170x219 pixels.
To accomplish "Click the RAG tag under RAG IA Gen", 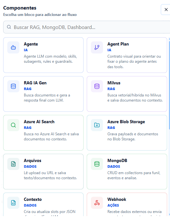I will click(28, 89).
